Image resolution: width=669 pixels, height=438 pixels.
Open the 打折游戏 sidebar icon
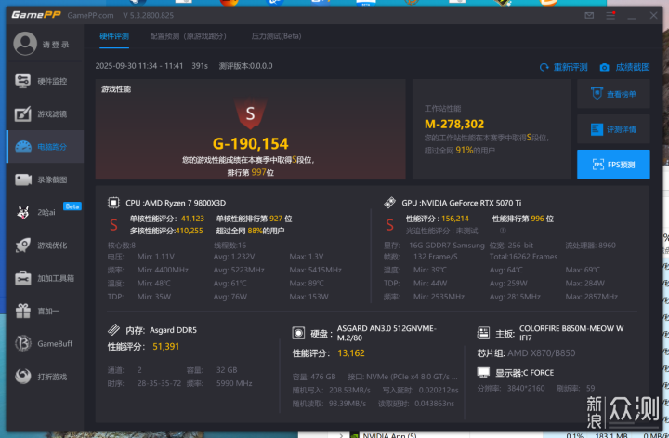(x=23, y=377)
